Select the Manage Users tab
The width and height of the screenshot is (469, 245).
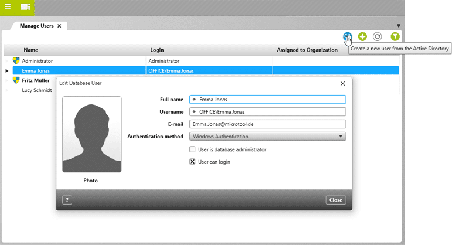(x=36, y=26)
